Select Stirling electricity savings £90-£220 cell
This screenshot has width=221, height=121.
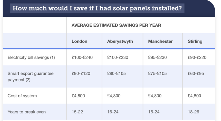(197, 57)
